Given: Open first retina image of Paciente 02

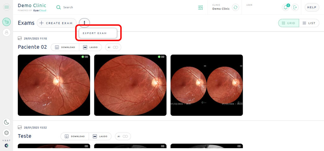Looking at the screenshot, I should 54,85.
